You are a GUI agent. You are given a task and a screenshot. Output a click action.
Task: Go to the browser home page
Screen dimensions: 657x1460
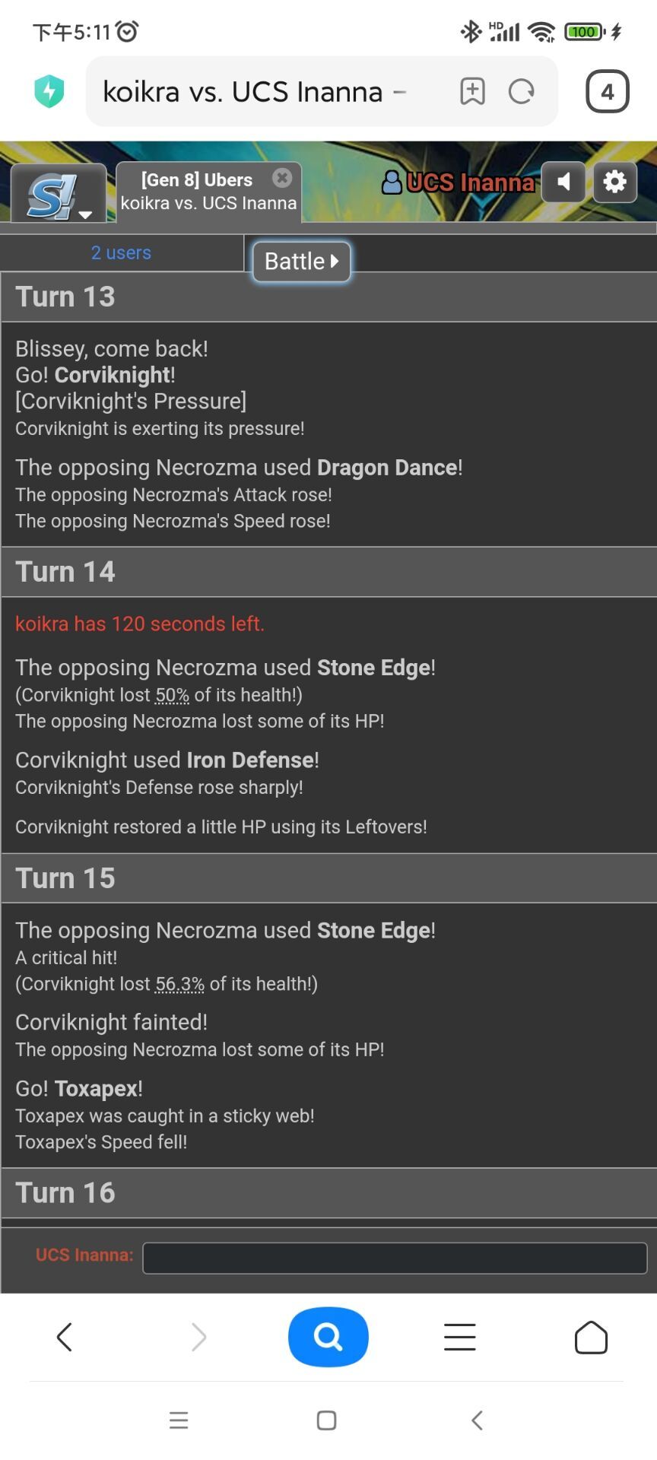(x=591, y=1337)
